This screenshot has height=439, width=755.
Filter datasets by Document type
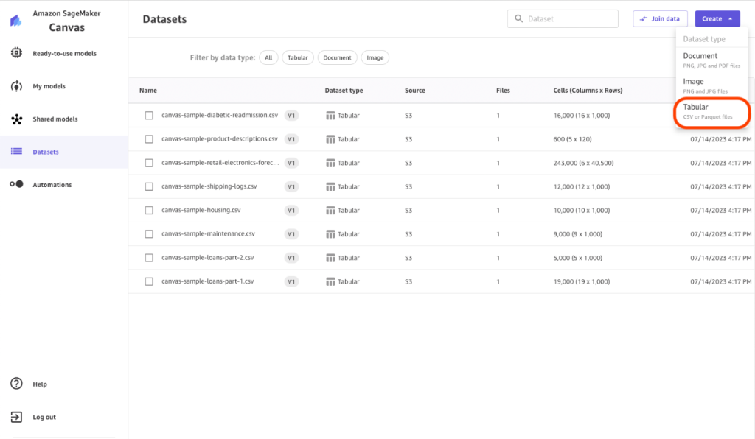[337, 57]
